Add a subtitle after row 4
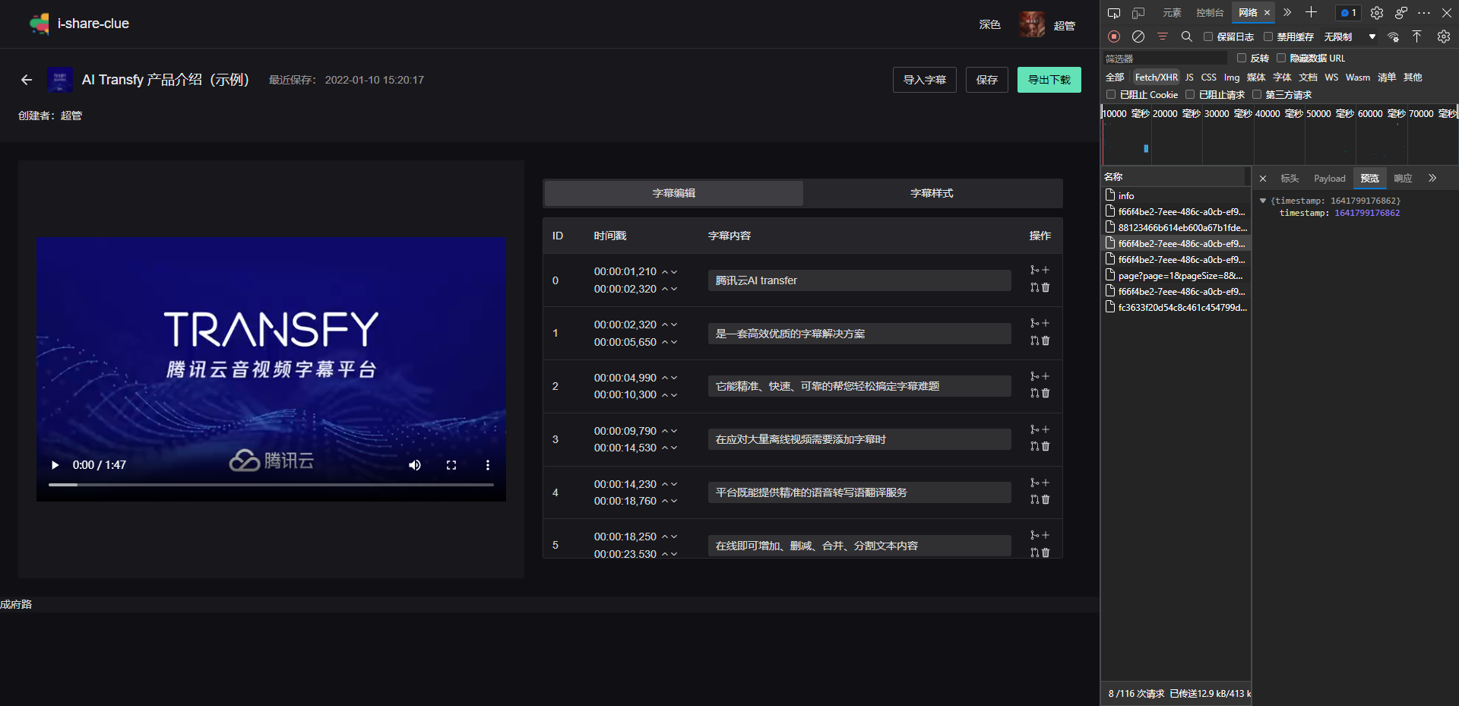The width and height of the screenshot is (1459, 706). [x=1046, y=483]
